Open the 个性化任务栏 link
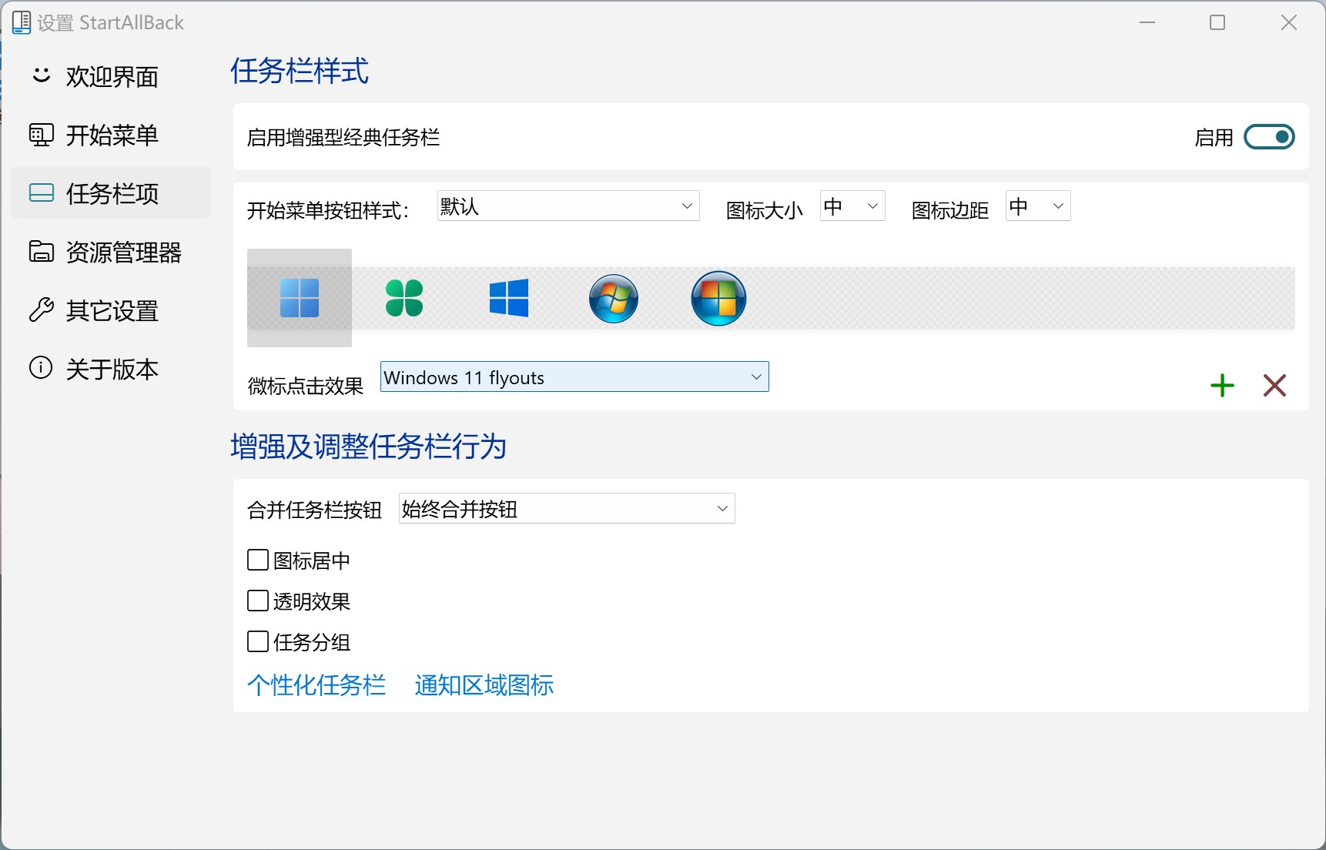 tap(316, 685)
